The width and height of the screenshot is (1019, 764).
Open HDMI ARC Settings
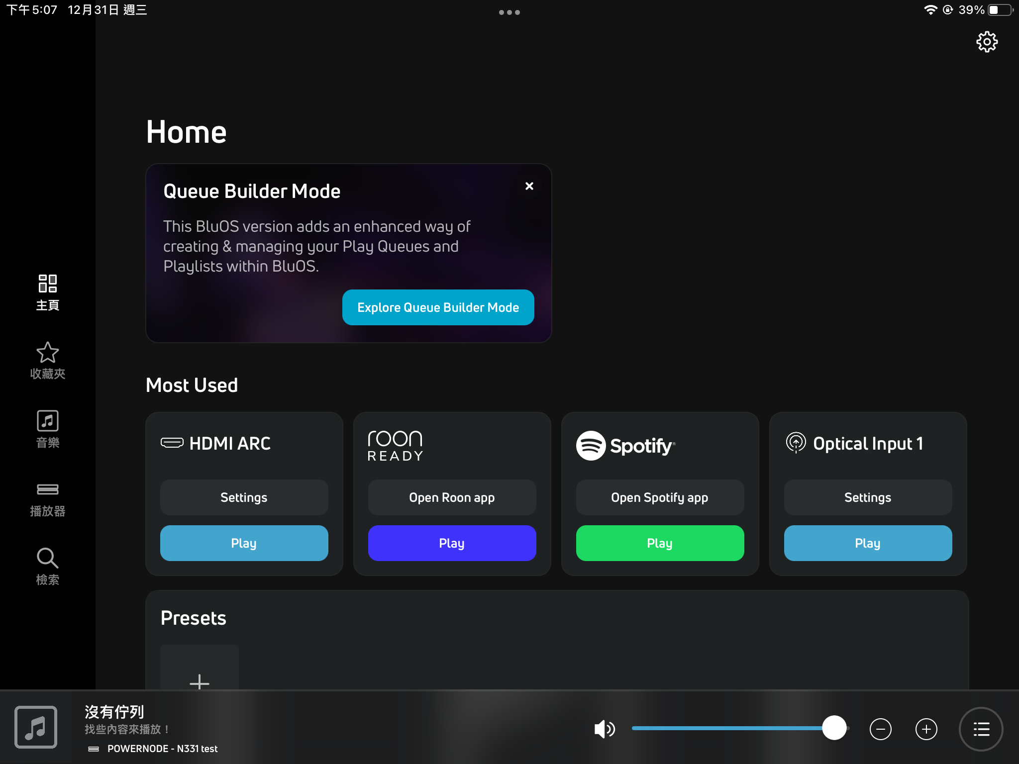point(244,497)
